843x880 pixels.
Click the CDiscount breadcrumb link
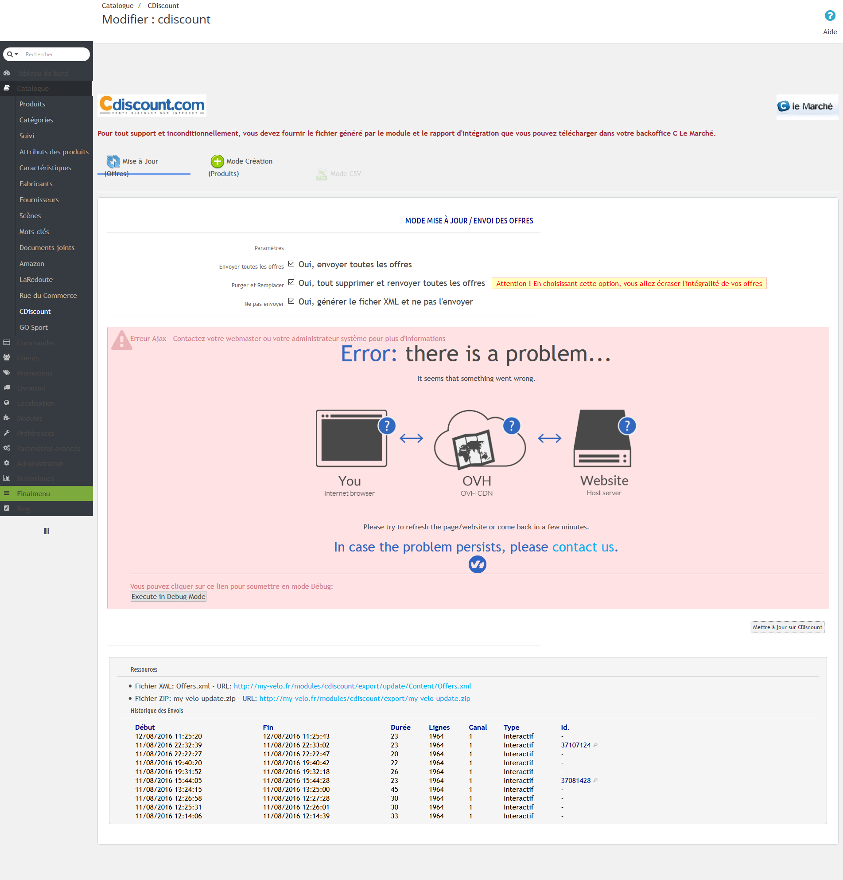163,5
